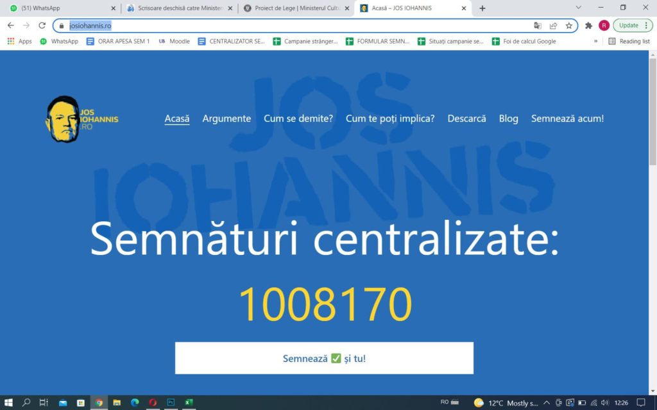
Task: Click the Semnează și tu! button
Action: coord(324,358)
